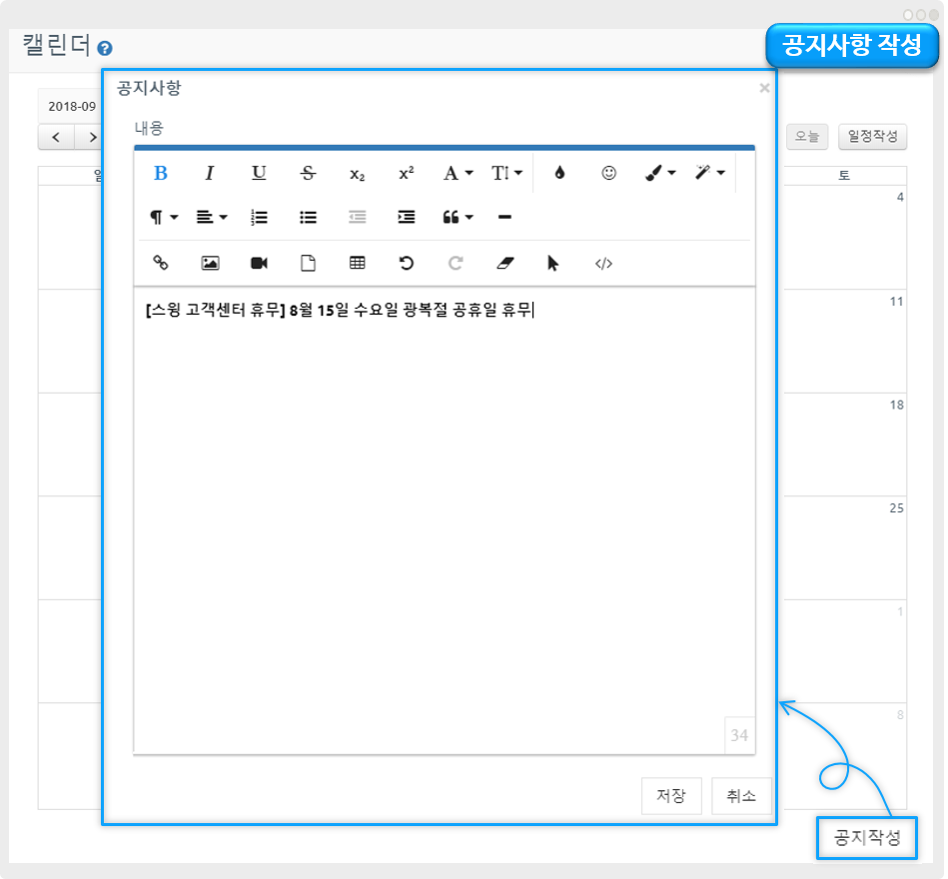The height and width of the screenshot is (879, 948).
Task: Toggle italic text formatting
Action: coord(210,173)
